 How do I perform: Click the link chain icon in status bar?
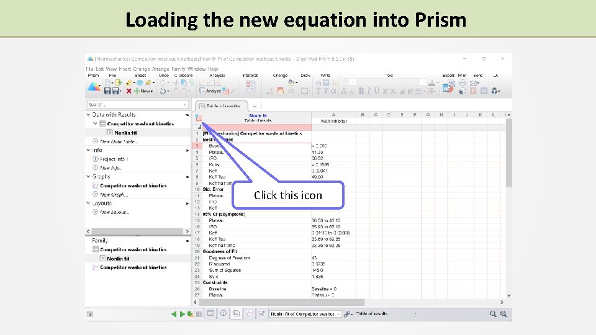click(346, 314)
